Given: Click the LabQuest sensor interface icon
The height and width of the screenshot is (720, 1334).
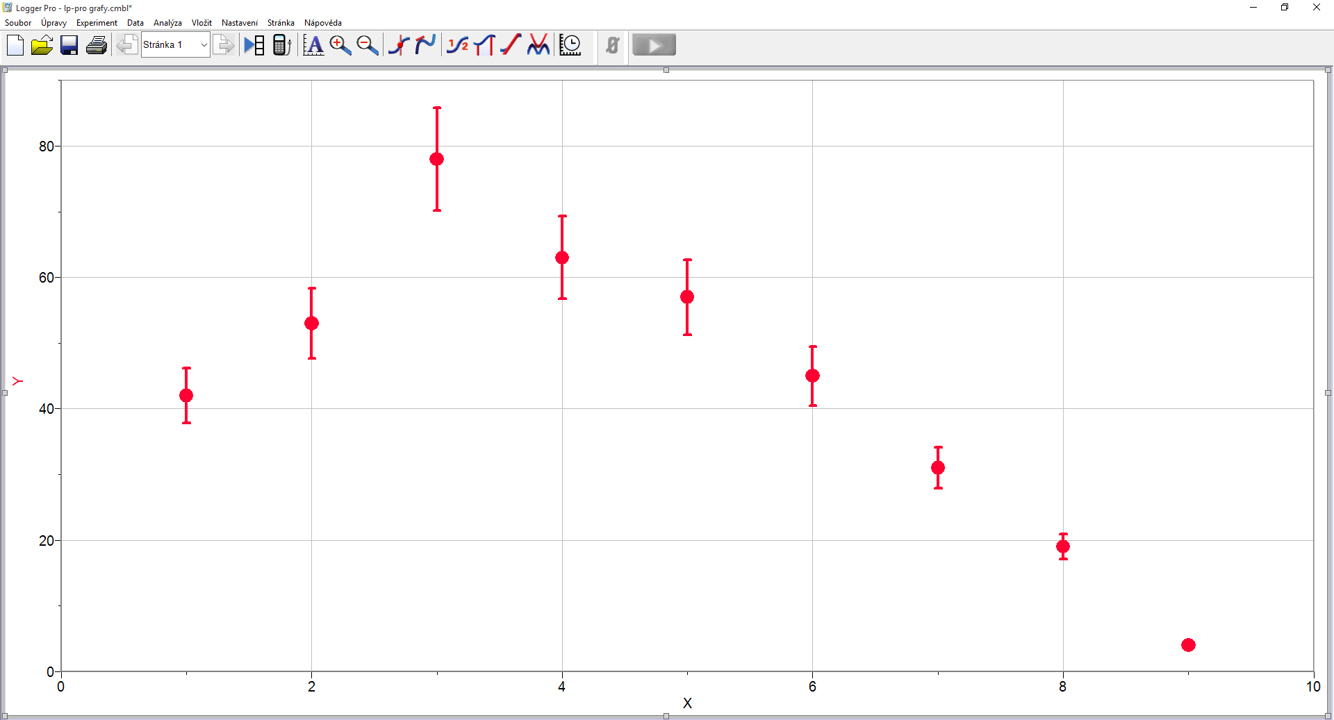Looking at the screenshot, I should point(281,45).
